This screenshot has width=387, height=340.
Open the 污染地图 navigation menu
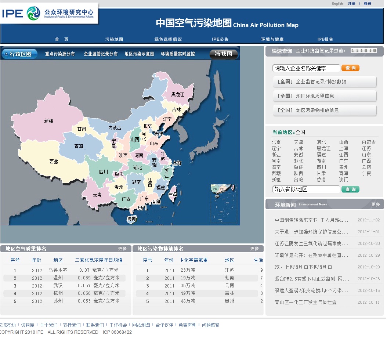[x=114, y=39]
